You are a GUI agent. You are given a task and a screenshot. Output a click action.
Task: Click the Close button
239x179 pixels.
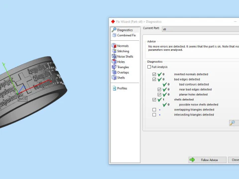[234, 160]
